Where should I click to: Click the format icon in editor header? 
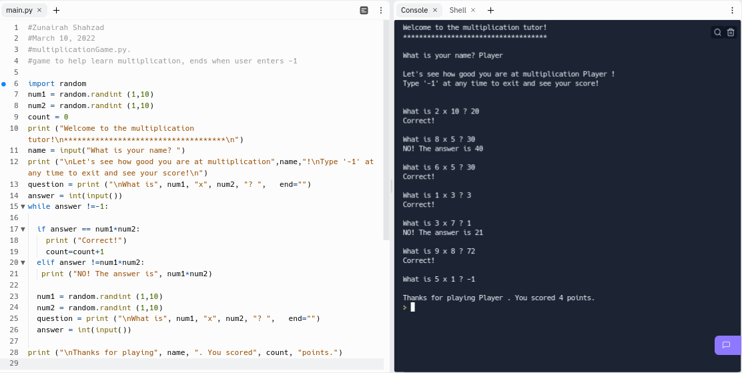click(x=364, y=10)
